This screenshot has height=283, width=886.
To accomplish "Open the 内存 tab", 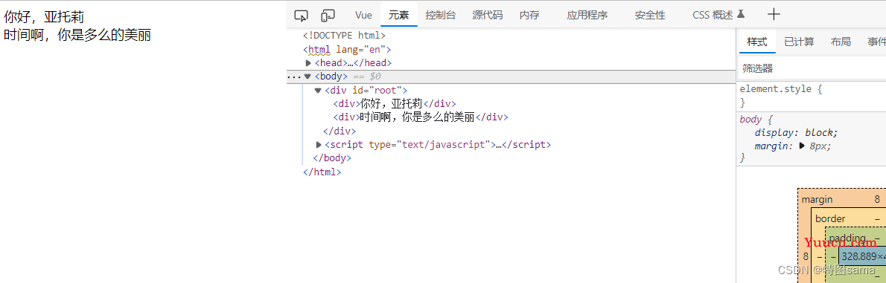I will [529, 15].
